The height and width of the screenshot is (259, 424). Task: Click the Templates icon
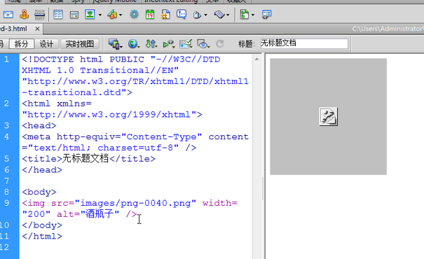(x=245, y=14)
